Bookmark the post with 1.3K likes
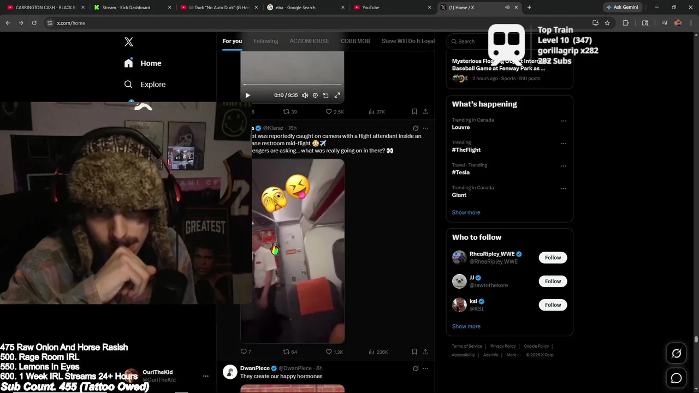The image size is (699, 393). (414, 352)
